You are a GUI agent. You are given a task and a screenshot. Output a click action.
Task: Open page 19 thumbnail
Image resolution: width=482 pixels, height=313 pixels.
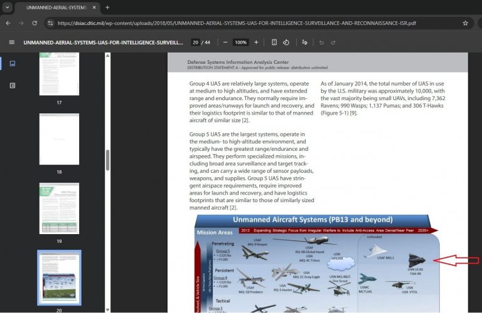click(59, 208)
